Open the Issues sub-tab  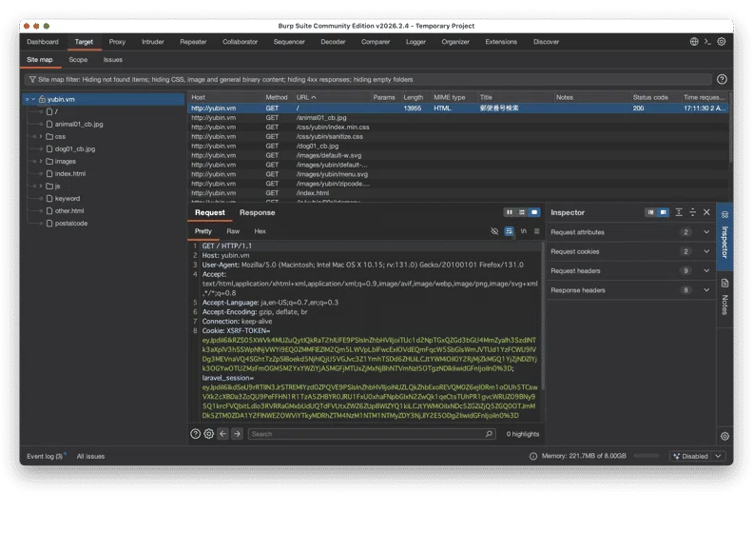[113, 60]
